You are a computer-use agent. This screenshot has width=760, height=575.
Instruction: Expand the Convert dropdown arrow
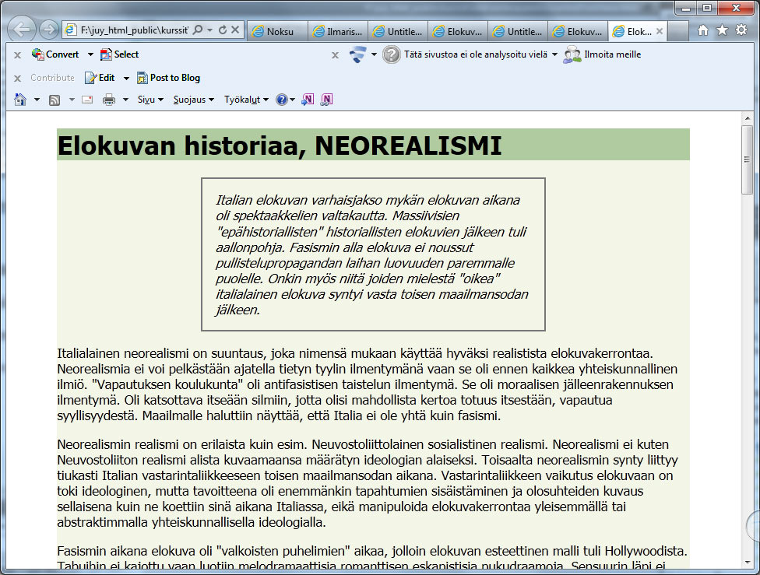[x=90, y=54]
